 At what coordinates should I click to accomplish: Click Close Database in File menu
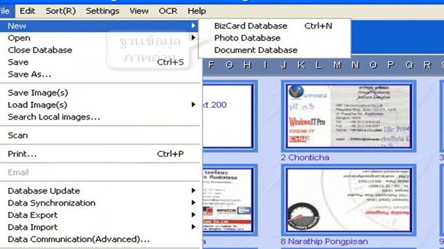tap(40, 50)
